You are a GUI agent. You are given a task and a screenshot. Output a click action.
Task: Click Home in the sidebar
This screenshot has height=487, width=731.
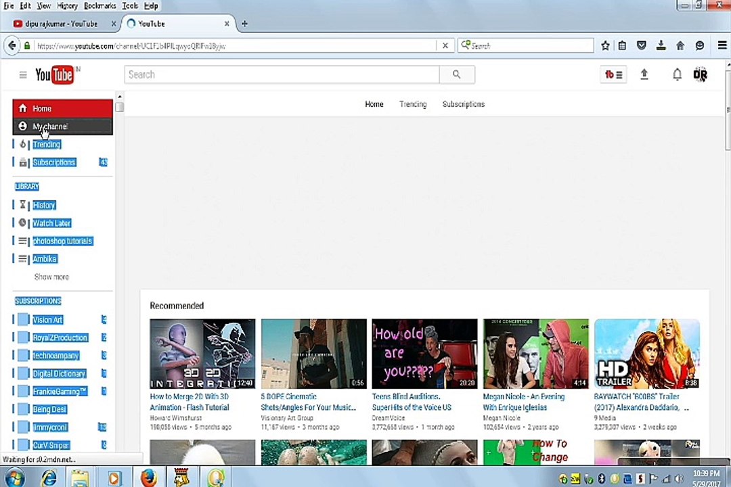[x=62, y=108]
